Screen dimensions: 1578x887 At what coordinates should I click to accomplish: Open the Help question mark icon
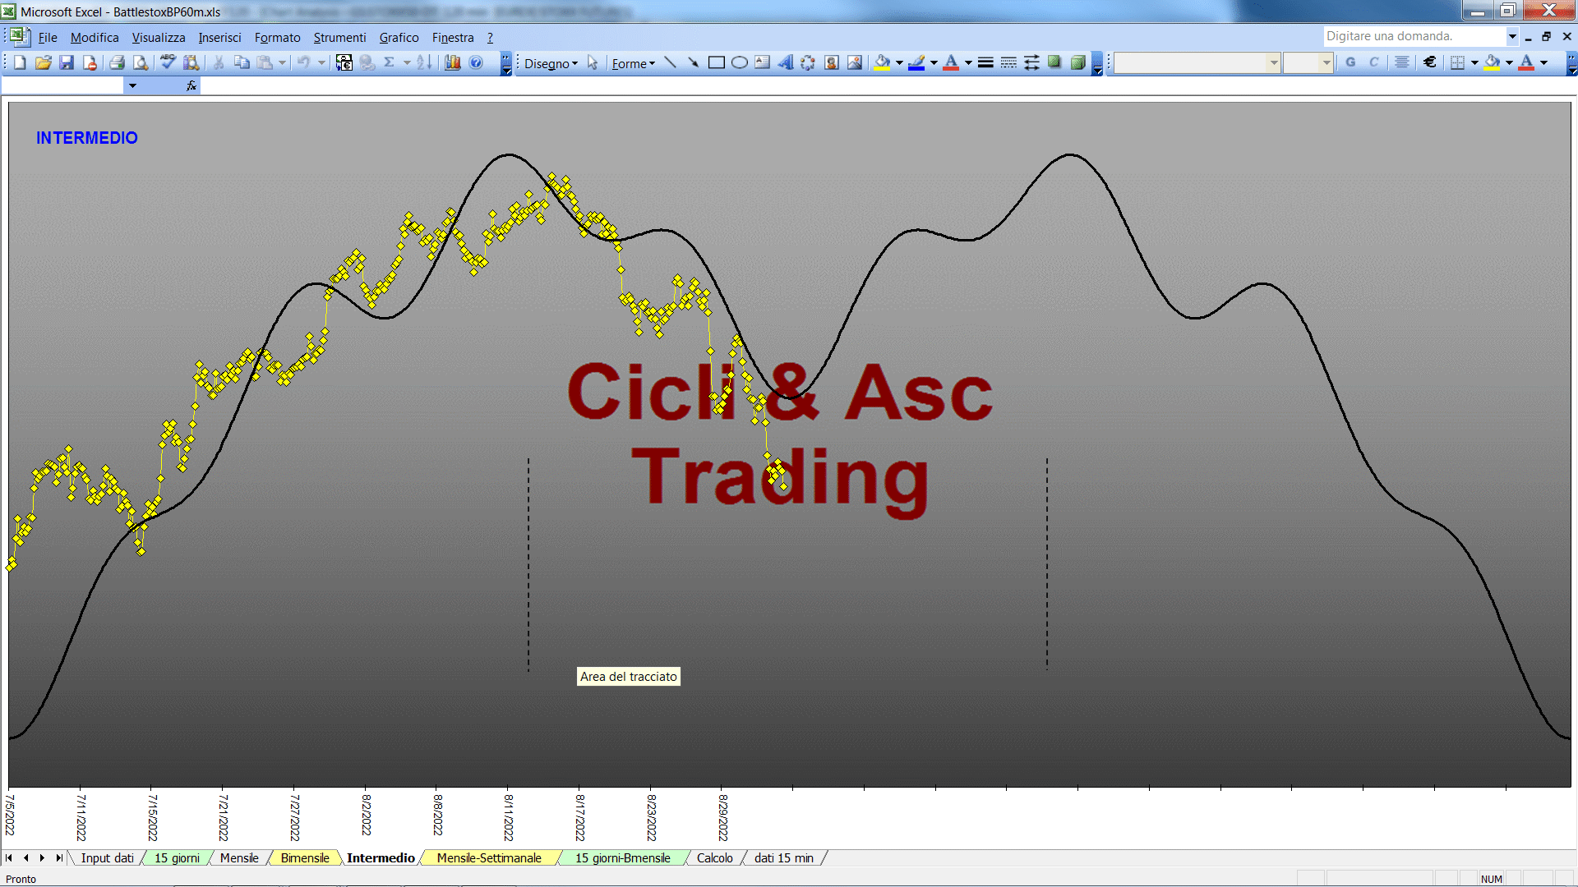pyautogui.click(x=476, y=62)
